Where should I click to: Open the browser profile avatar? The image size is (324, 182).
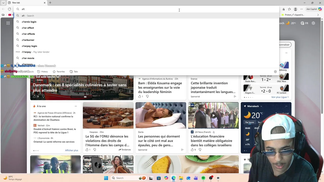(x=295, y=9)
